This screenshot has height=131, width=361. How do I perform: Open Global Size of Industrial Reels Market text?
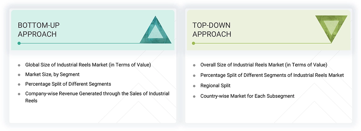(x=88, y=65)
